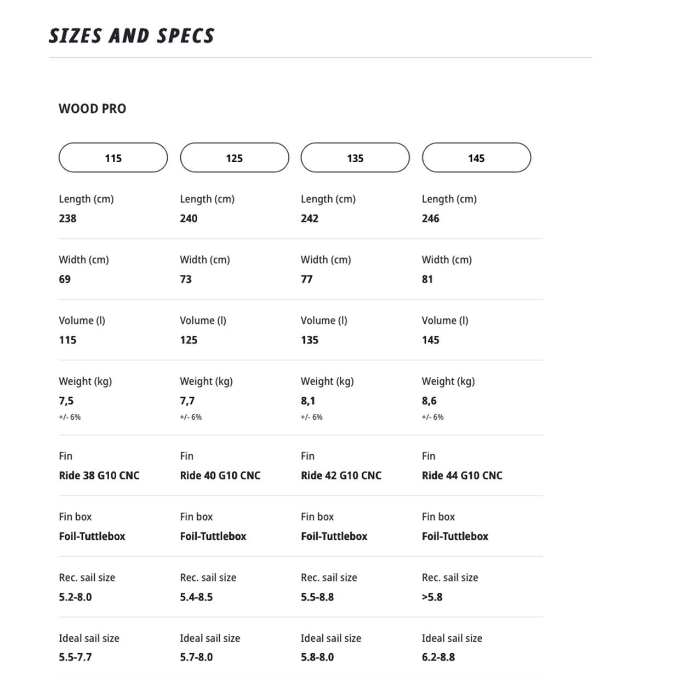Click the Ride 40 G10 CNC fin text

click(220, 475)
